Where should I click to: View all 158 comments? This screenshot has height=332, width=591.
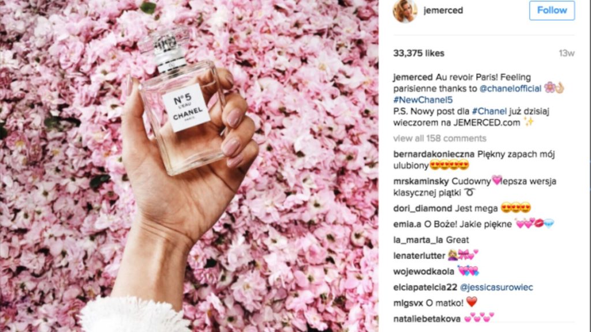pyautogui.click(x=440, y=138)
